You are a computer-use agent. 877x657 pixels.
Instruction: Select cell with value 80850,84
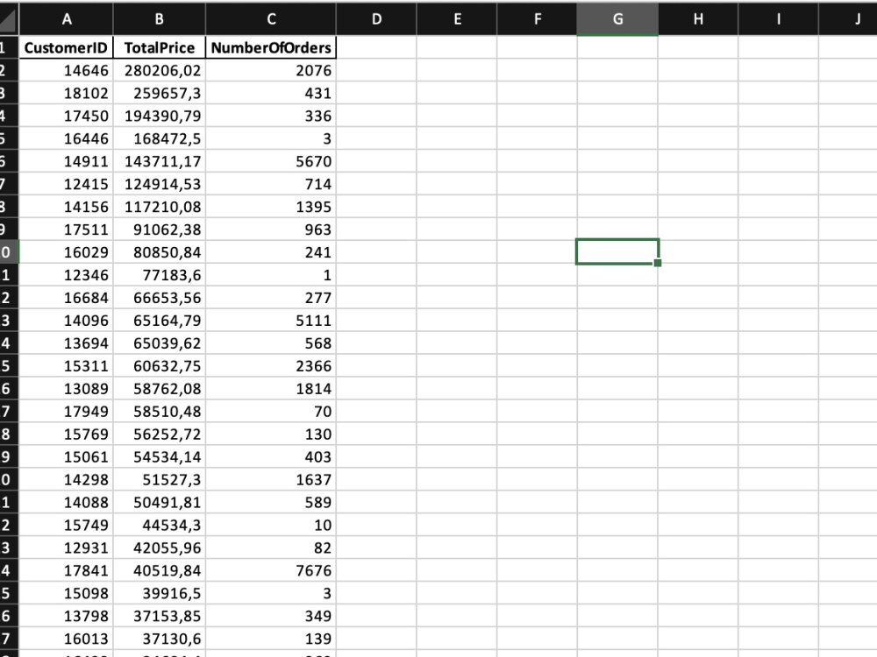tap(160, 252)
